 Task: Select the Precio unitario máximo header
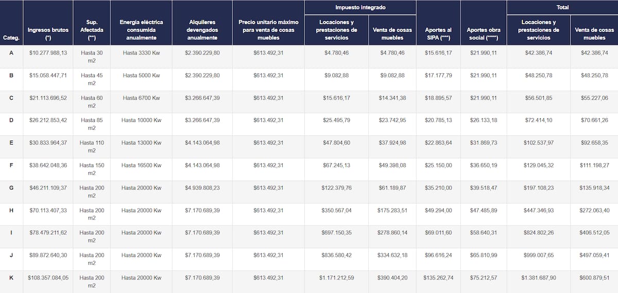(268, 30)
